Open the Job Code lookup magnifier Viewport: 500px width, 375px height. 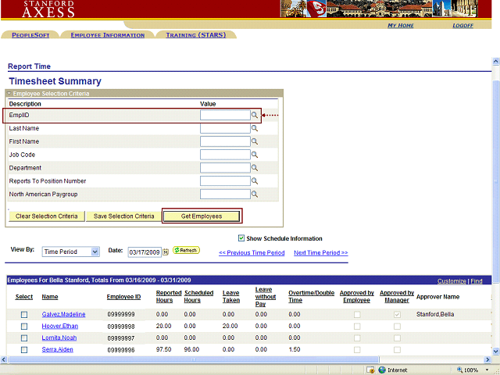[x=255, y=155]
